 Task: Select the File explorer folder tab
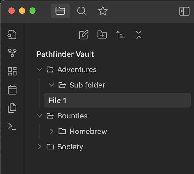[x=60, y=11]
